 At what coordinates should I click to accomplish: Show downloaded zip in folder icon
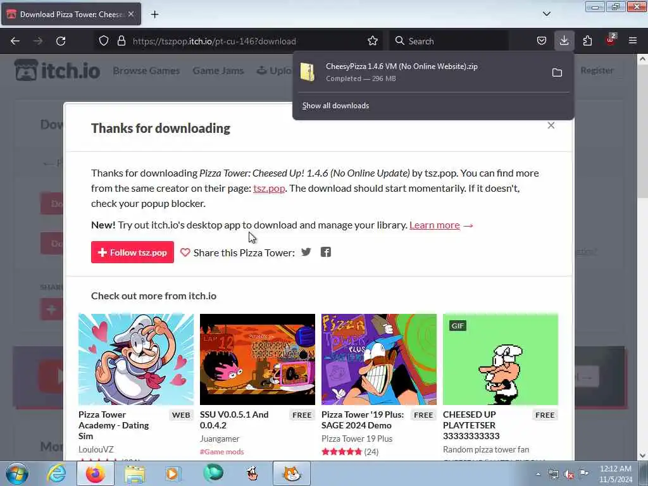pos(557,73)
